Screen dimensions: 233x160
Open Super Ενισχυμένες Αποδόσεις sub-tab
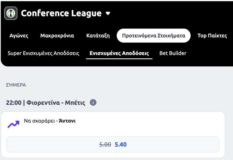coord(43,53)
